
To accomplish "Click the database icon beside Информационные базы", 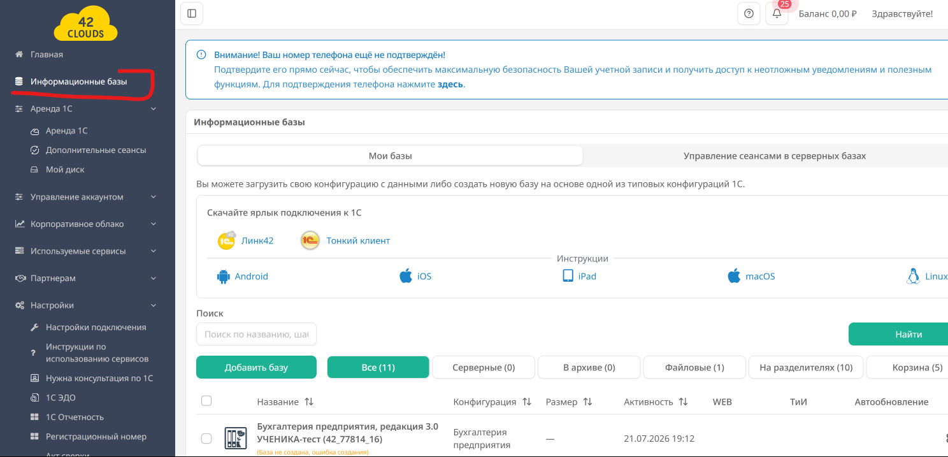I will [19, 82].
